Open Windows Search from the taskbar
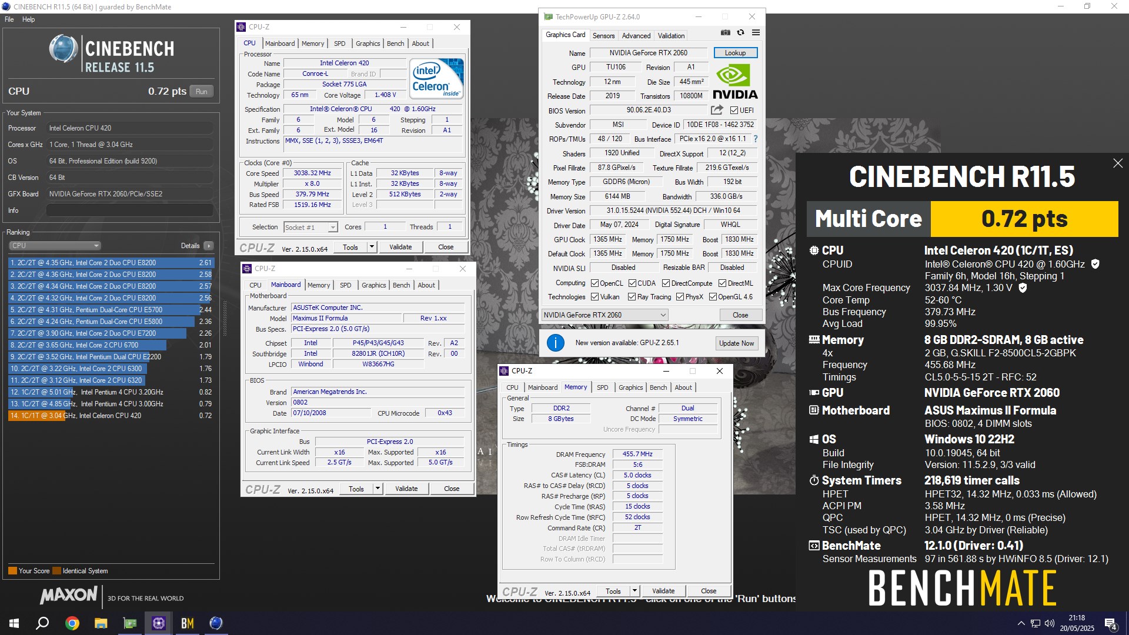1129x635 pixels. click(x=42, y=623)
